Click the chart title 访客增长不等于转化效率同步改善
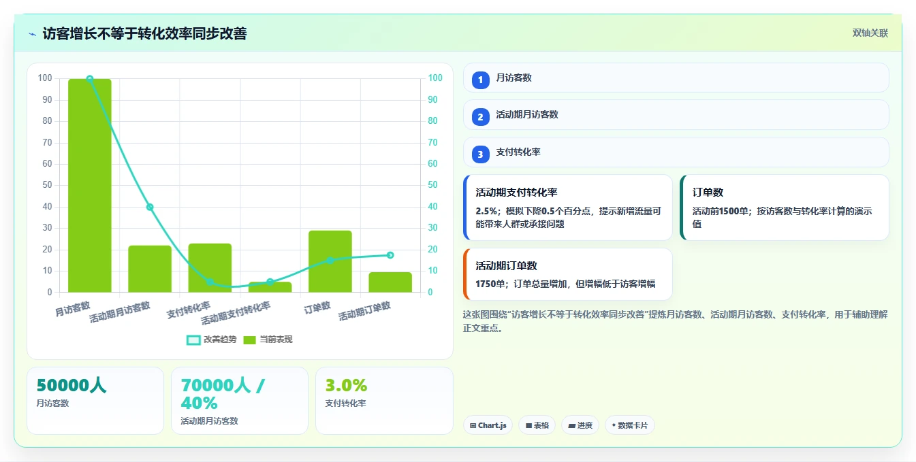Viewport: 916px width, 462px height. (144, 33)
